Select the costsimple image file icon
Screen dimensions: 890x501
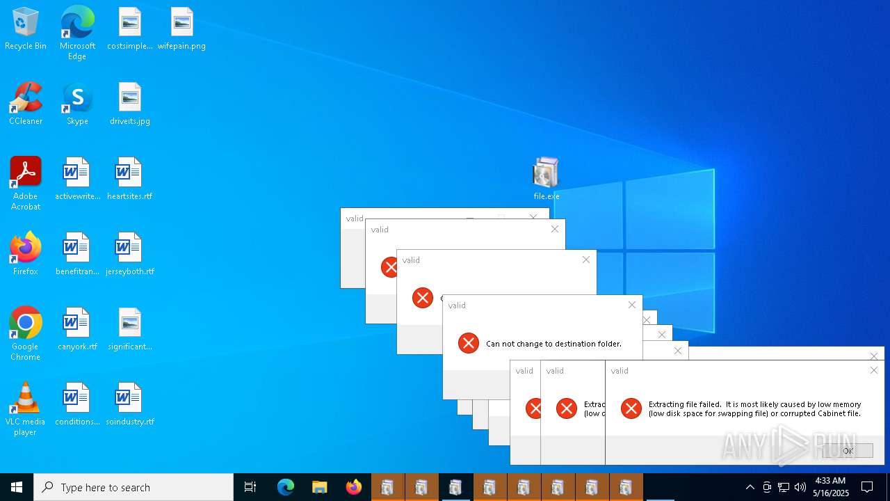[130, 29]
